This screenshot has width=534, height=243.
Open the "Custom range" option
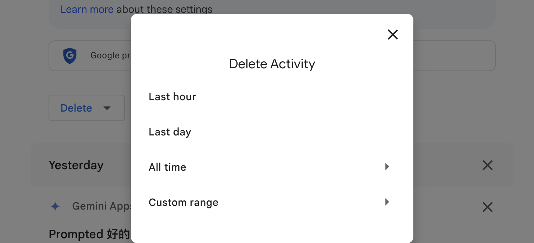[184, 202]
